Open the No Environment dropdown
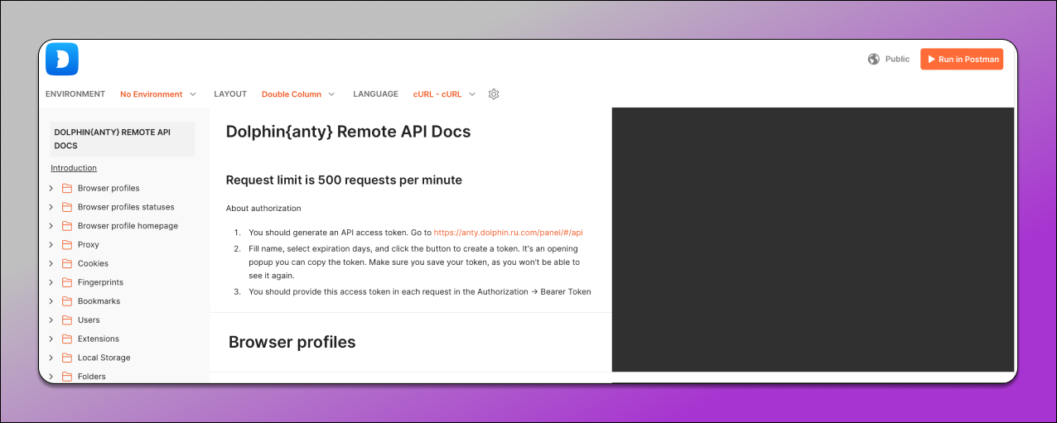Image resolution: width=1057 pixels, height=423 pixels. point(158,94)
